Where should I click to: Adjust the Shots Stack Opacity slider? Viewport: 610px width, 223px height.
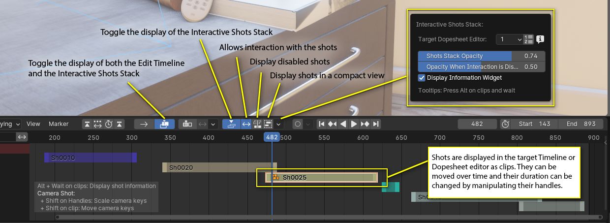pyautogui.click(x=482, y=56)
